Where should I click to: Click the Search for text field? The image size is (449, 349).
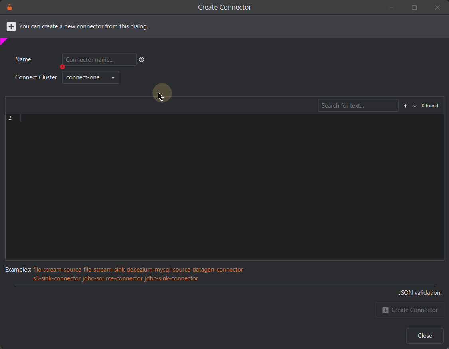358,105
